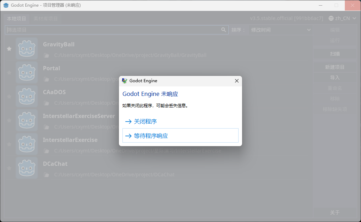
Task: Click the 关于 button at bottom right
Action: [334, 213]
